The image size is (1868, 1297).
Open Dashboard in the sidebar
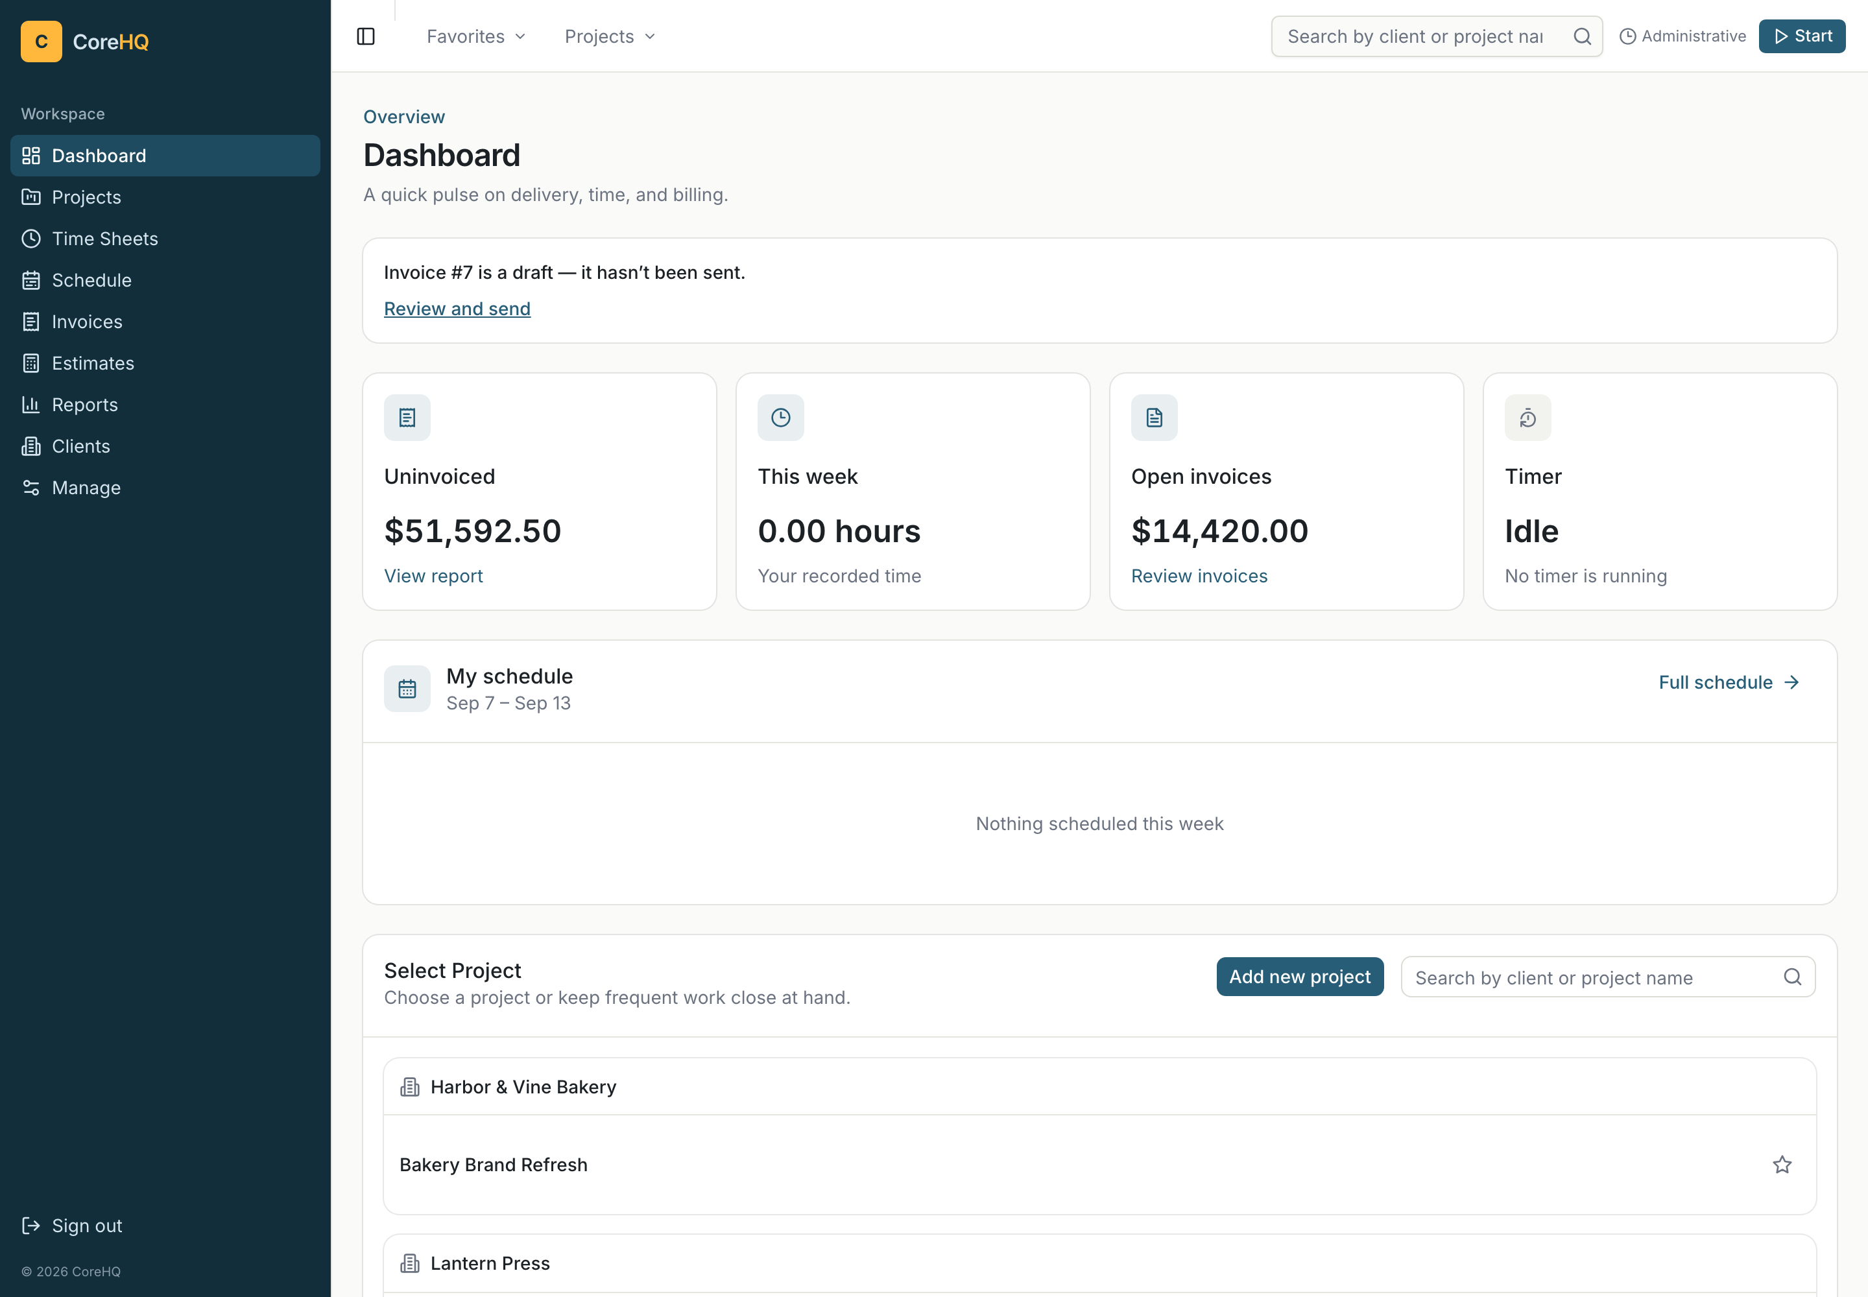[x=165, y=155]
